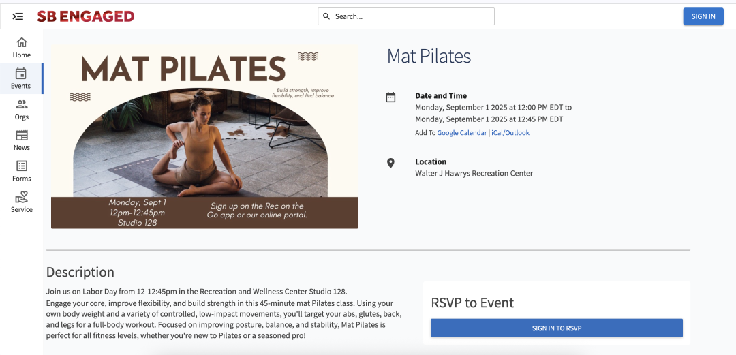Open the Forms sidebar icon

click(22, 166)
